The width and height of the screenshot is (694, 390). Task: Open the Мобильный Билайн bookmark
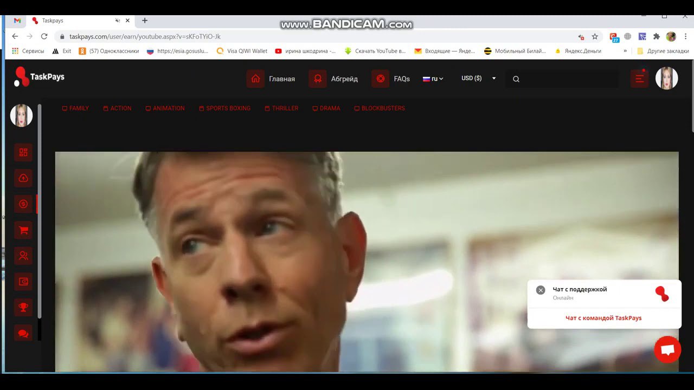(515, 51)
